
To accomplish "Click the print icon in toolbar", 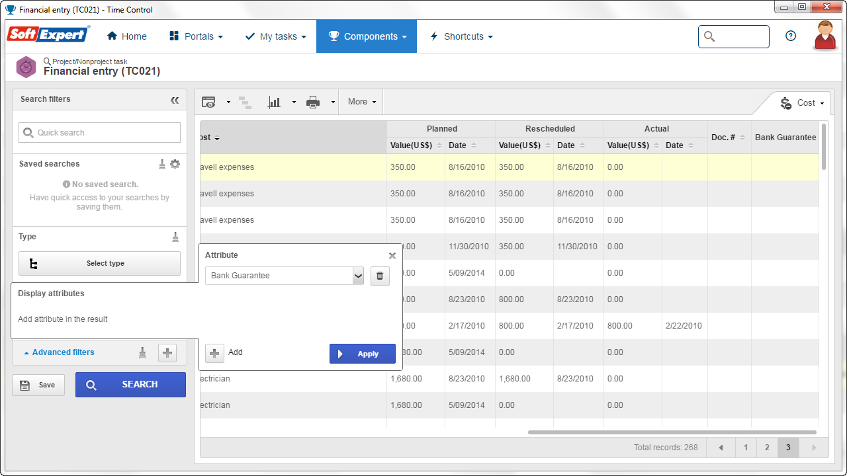I will coord(313,102).
